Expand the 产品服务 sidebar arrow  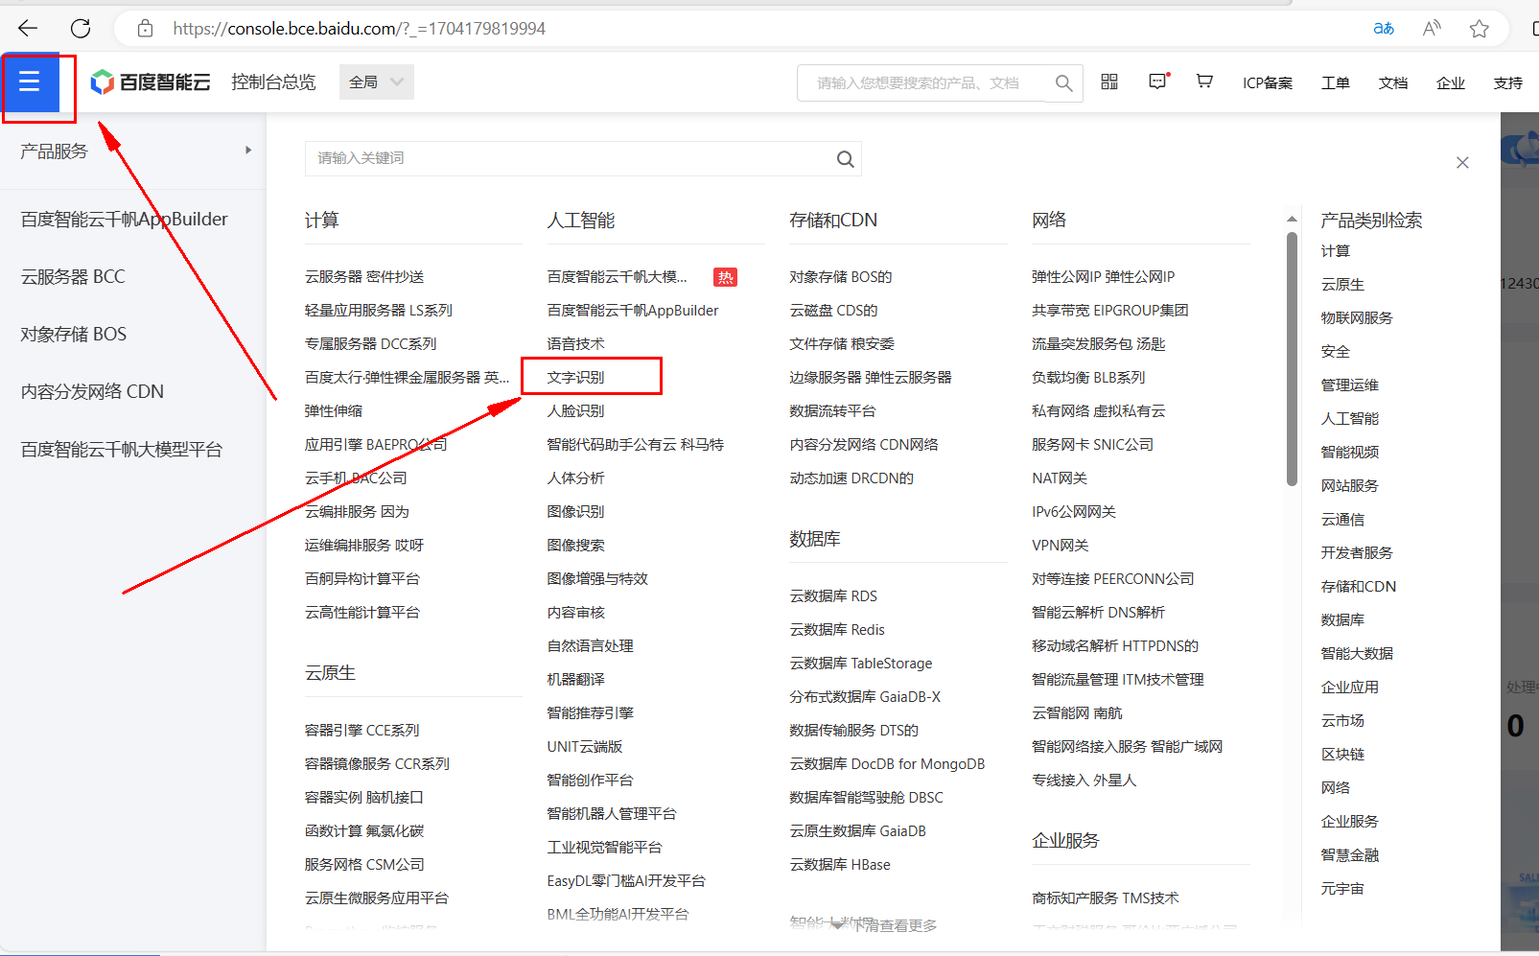click(x=248, y=151)
